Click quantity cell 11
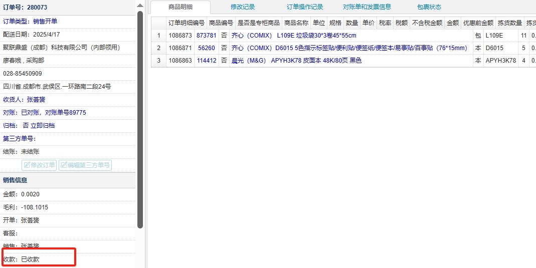 [x=523, y=35]
